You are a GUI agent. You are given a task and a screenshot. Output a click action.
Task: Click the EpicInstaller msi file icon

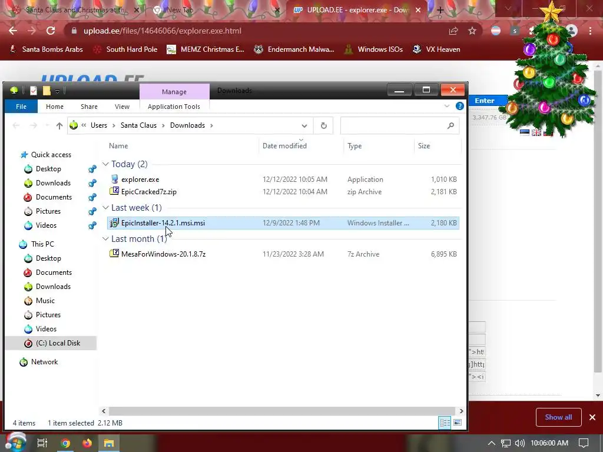coord(114,222)
